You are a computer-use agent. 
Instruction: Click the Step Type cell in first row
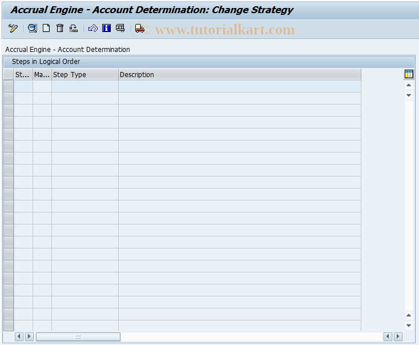[x=85, y=86]
